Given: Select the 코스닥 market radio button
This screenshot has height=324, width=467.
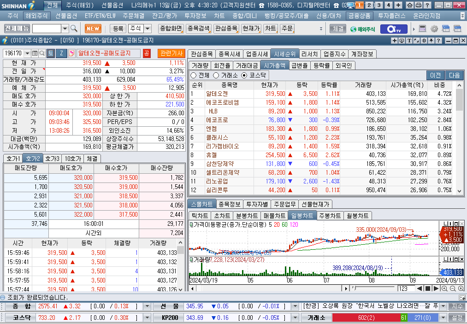Looking at the screenshot, I should coord(244,75).
